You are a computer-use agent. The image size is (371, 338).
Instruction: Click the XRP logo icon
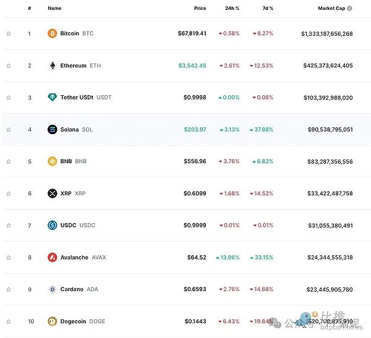(52, 193)
